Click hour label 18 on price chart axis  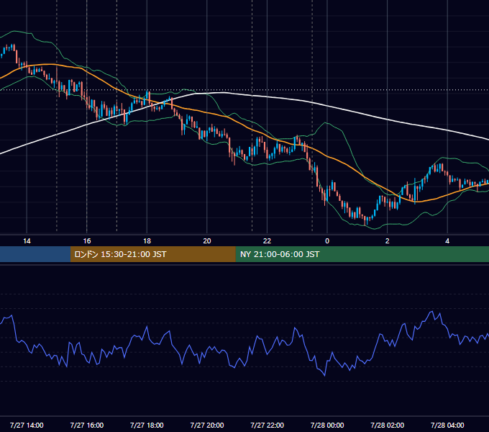(147, 241)
